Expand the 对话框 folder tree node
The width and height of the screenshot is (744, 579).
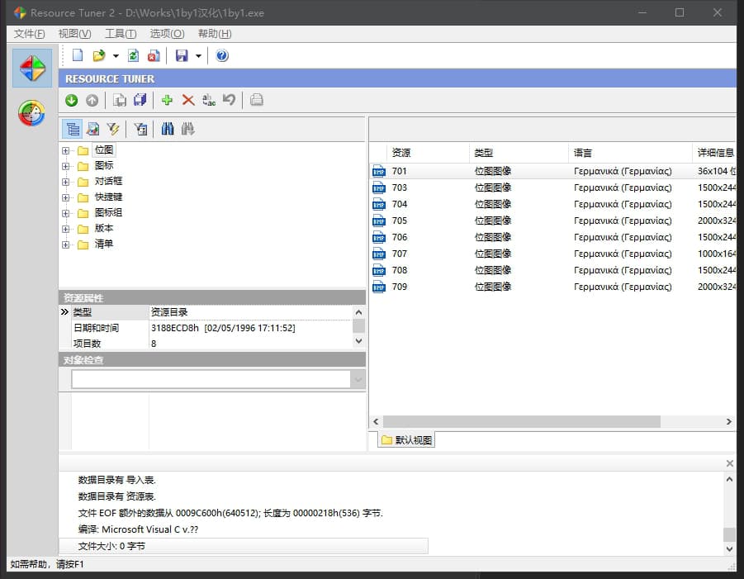pyautogui.click(x=66, y=182)
